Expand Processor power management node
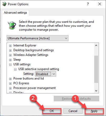This screenshot has width=106, height=116. click(10, 88)
